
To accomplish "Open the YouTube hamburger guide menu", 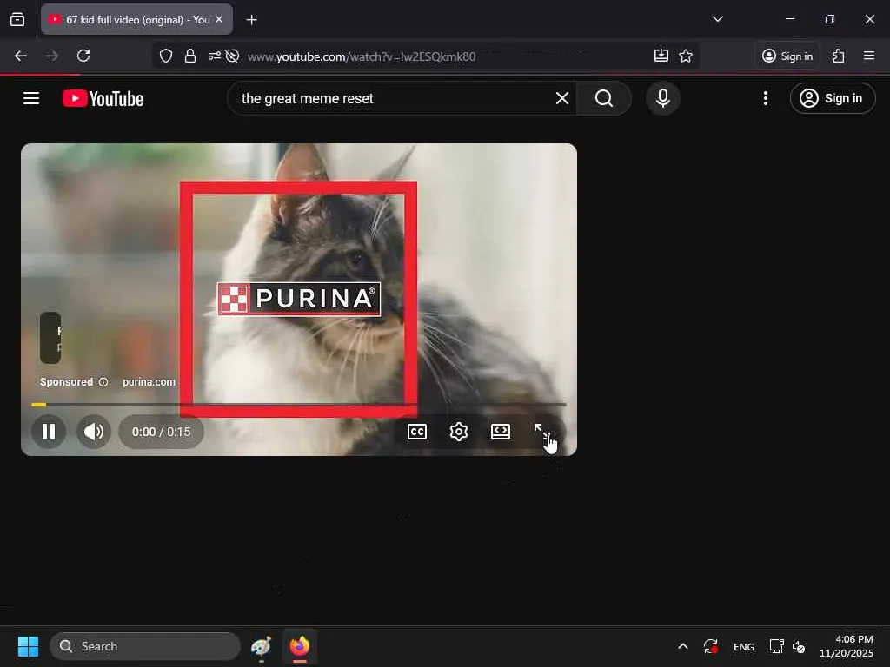I will click(31, 98).
